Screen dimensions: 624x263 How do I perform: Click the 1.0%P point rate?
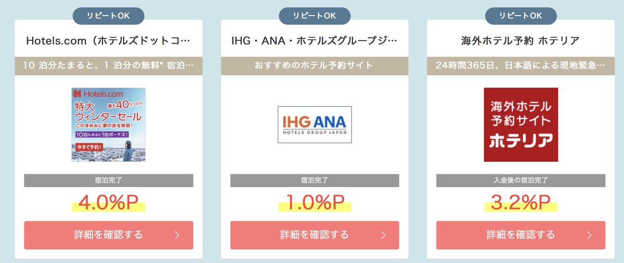click(315, 203)
